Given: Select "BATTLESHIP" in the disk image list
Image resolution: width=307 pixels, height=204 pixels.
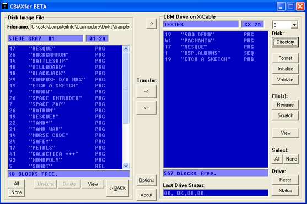Looking at the screenshot, I should click(x=65, y=61).
